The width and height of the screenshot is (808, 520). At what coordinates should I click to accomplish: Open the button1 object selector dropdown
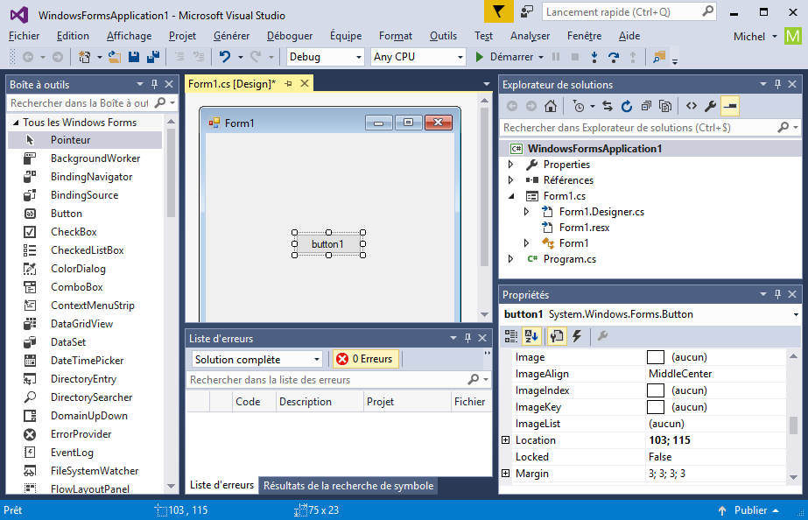(796, 314)
